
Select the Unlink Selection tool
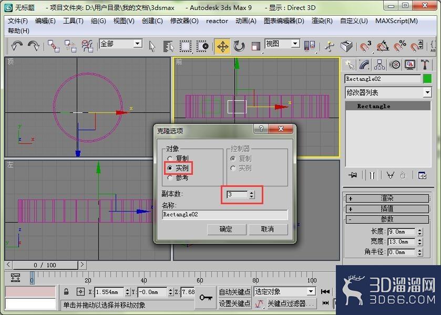(x=70, y=46)
